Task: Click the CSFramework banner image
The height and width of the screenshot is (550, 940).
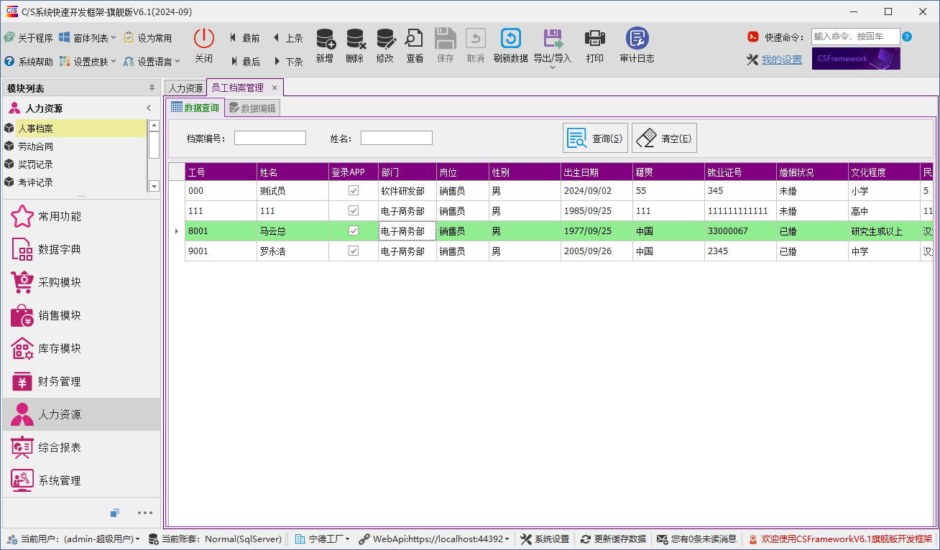Action: pos(856,59)
